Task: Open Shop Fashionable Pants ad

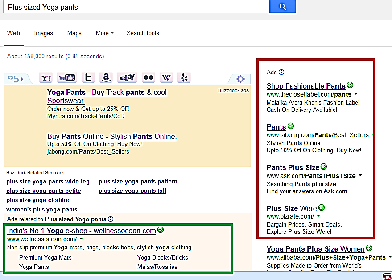Action: [x=306, y=86]
